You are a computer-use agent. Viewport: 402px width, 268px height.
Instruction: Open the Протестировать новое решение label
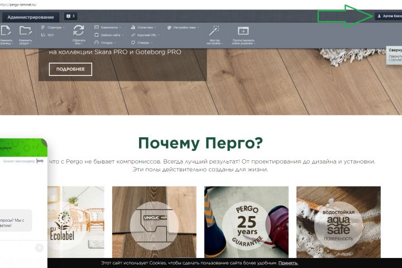tap(243, 42)
